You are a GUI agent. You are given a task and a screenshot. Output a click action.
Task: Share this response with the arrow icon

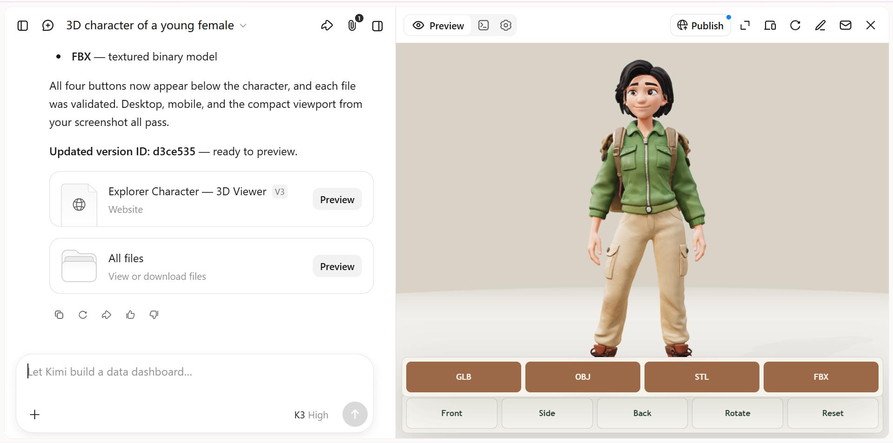(x=107, y=315)
